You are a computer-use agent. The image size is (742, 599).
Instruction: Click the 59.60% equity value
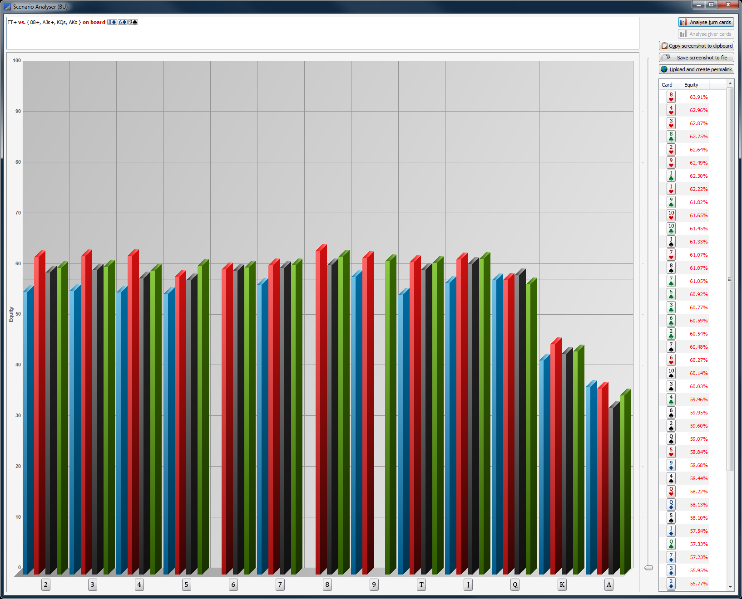[699, 426]
